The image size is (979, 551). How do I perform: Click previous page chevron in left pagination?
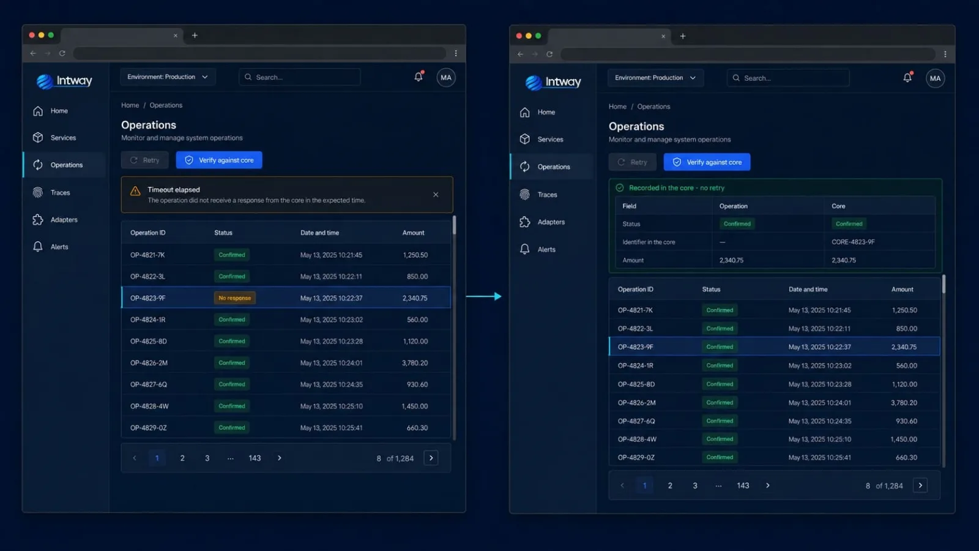point(135,458)
